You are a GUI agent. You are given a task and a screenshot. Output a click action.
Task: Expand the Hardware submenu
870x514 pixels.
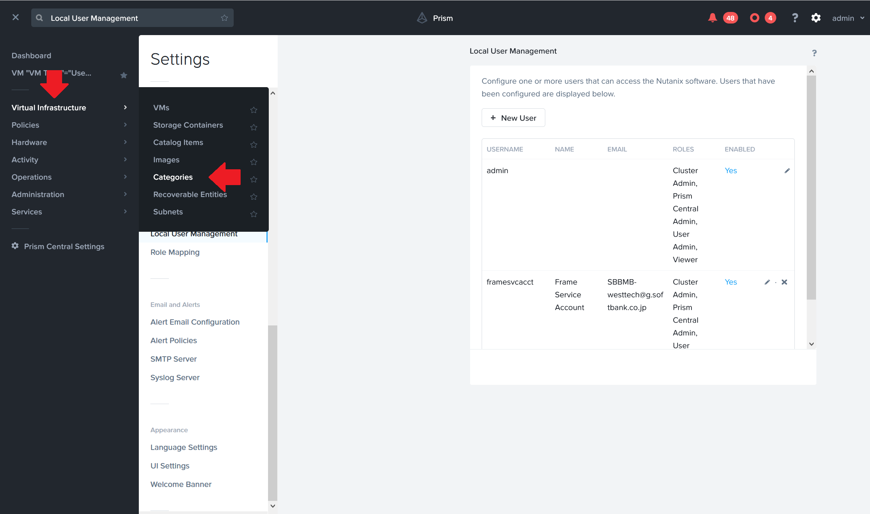click(125, 142)
